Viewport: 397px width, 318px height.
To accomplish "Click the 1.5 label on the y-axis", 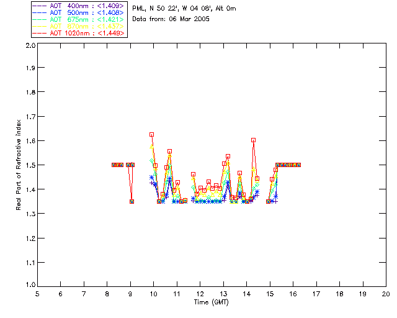I will pyautogui.click(x=30, y=165).
